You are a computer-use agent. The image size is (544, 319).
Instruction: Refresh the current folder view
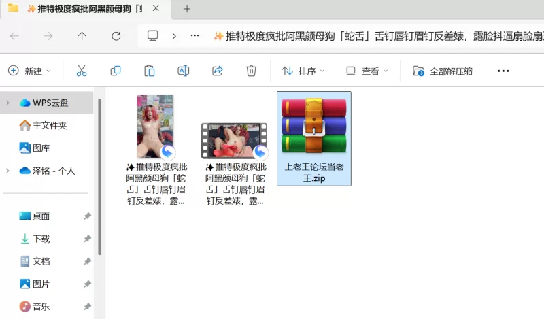pyautogui.click(x=116, y=36)
